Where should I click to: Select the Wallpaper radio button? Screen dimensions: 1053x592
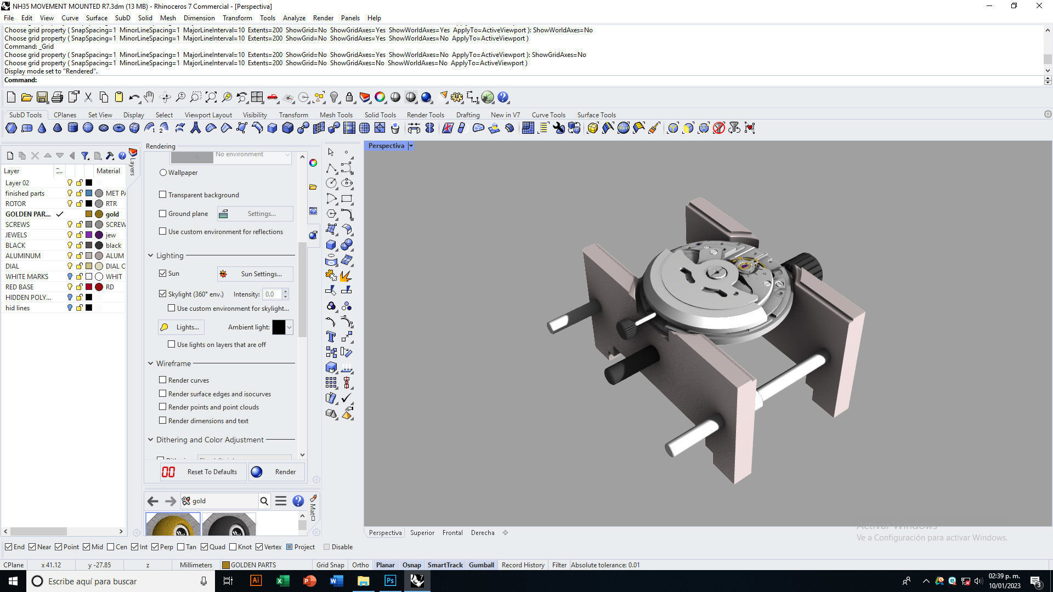point(163,173)
